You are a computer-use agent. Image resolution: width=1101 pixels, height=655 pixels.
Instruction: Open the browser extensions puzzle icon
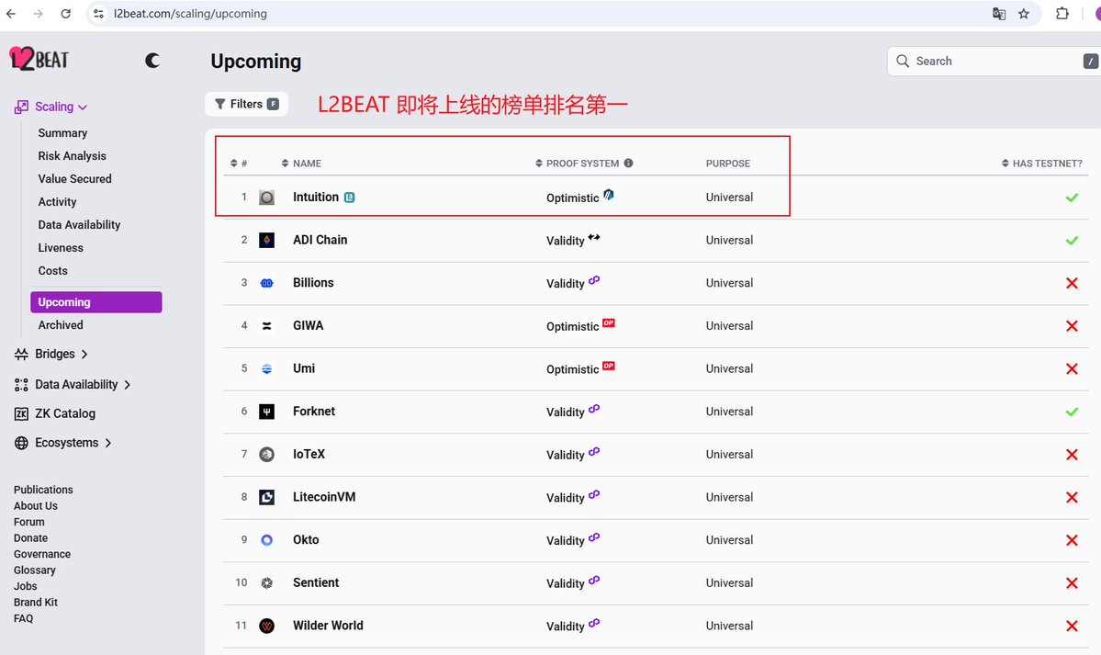[1062, 14]
